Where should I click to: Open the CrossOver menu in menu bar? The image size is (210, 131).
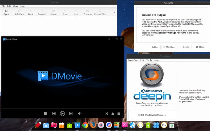click(x=133, y=60)
